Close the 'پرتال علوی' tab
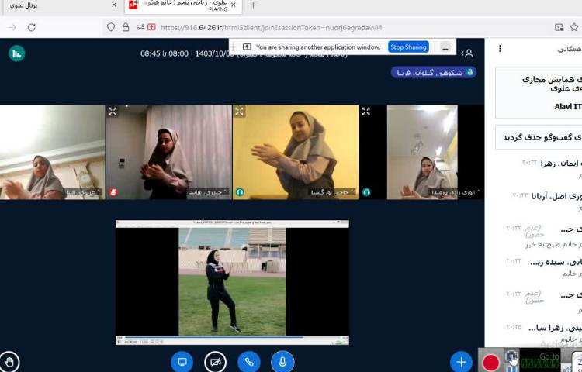582x372 pixels. point(114,5)
